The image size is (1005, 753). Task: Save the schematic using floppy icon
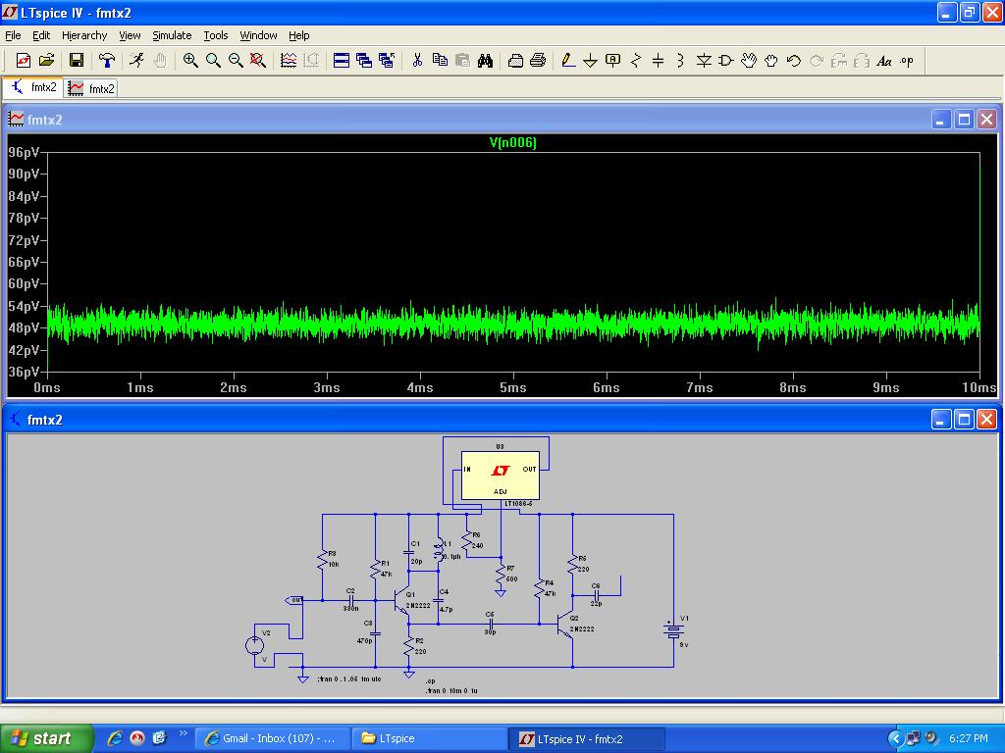tap(77, 60)
